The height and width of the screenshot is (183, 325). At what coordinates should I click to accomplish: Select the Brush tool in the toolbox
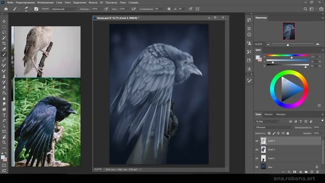pos(4,54)
